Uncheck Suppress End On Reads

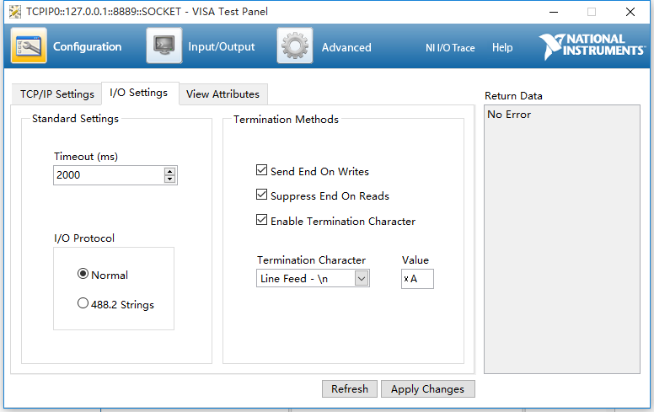pos(262,195)
